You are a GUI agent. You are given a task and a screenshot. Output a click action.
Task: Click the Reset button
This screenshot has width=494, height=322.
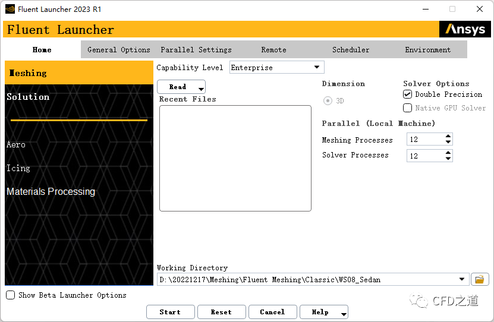(222, 312)
